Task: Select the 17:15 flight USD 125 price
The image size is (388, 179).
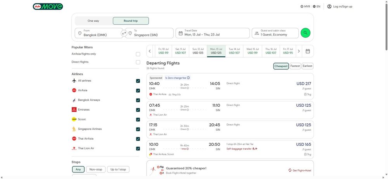Action: (304, 125)
